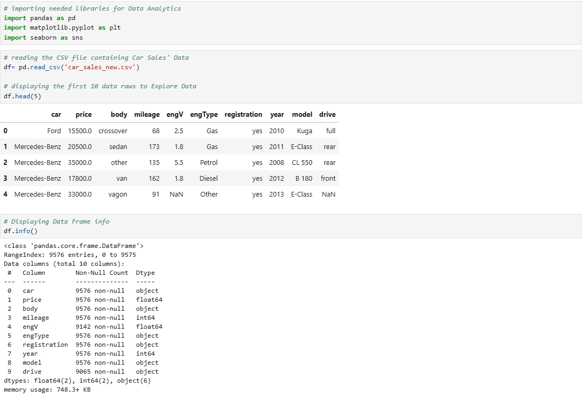Select the 'CL 550' model cell
The width and height of the screenshot is (582, 398).
(302, 163)
